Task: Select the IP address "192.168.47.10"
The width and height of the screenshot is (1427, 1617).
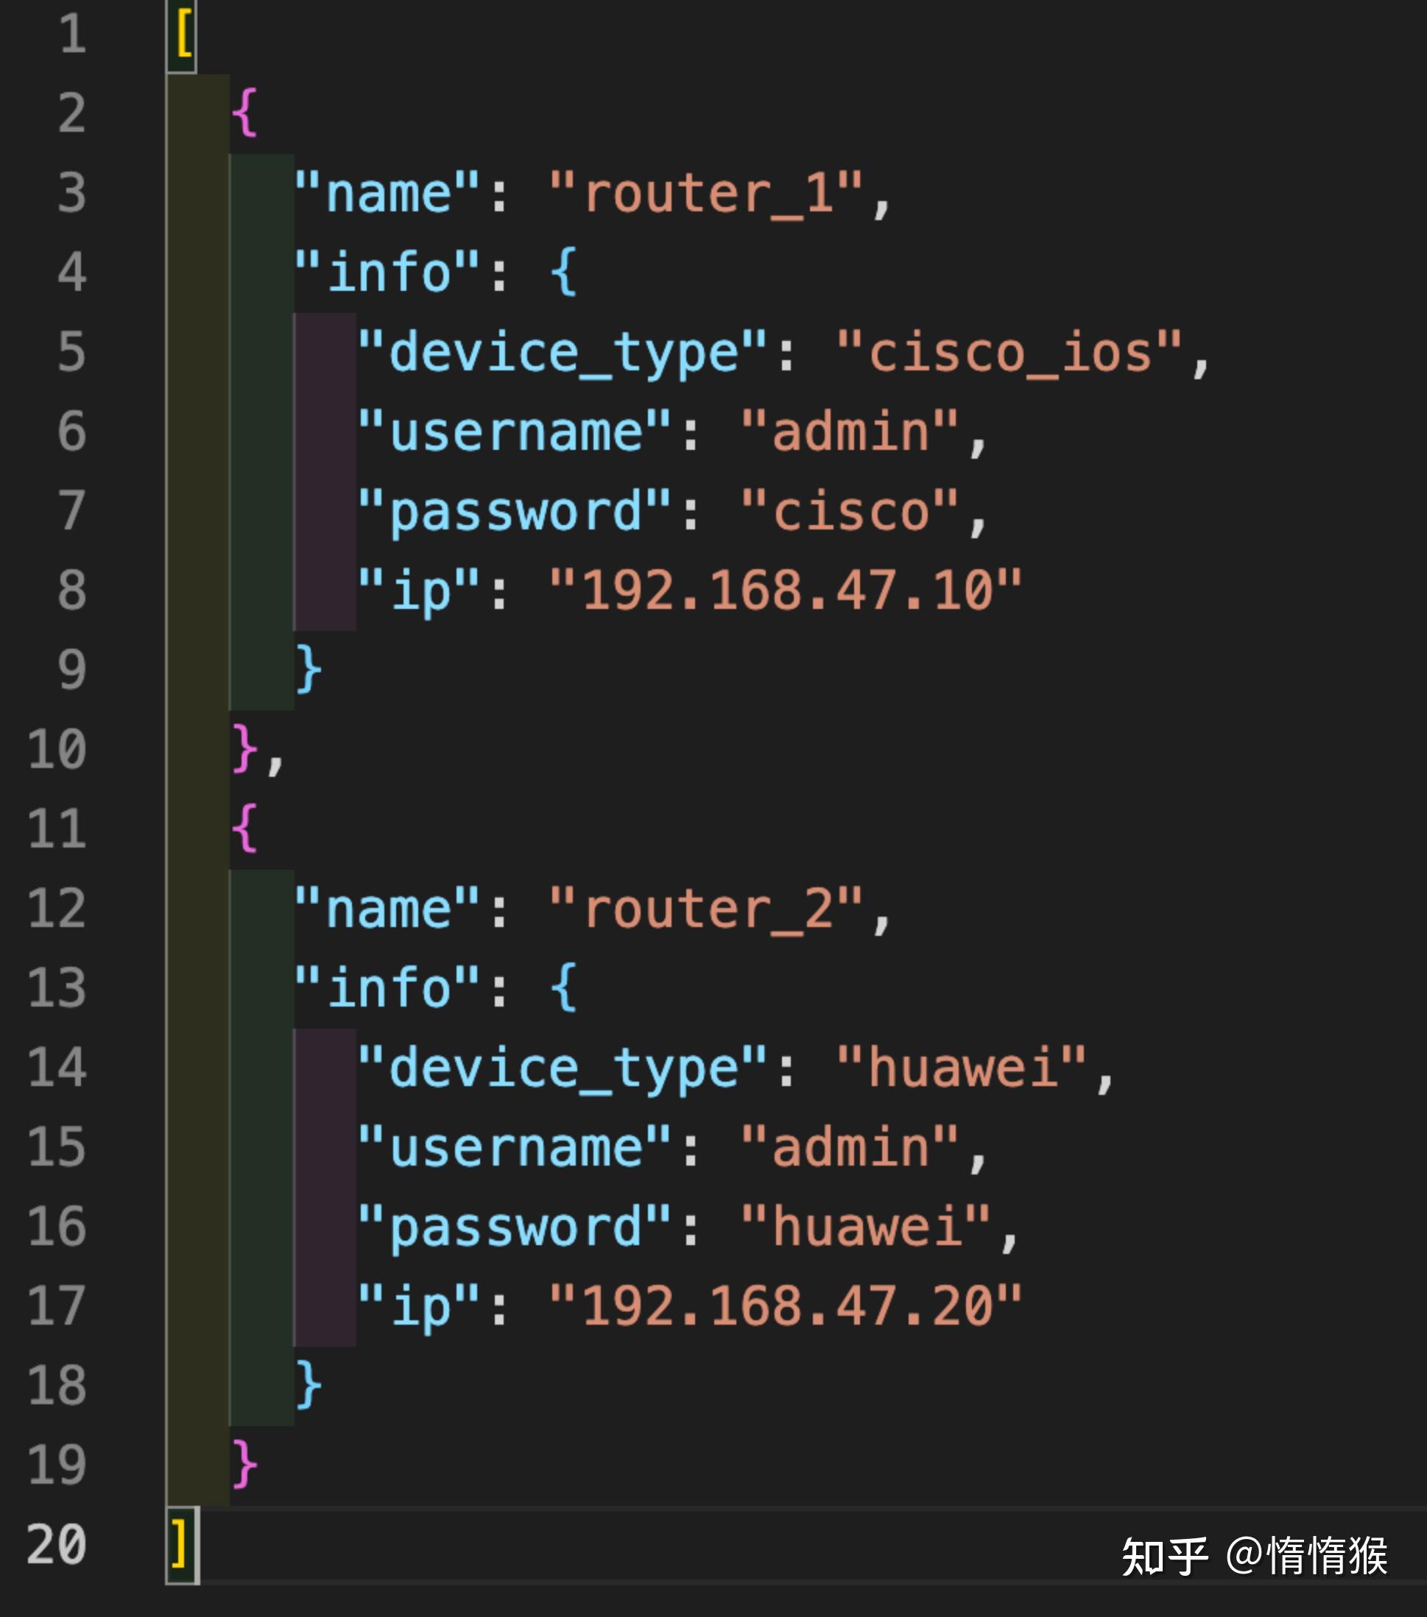Action: [x=791, y=589]
